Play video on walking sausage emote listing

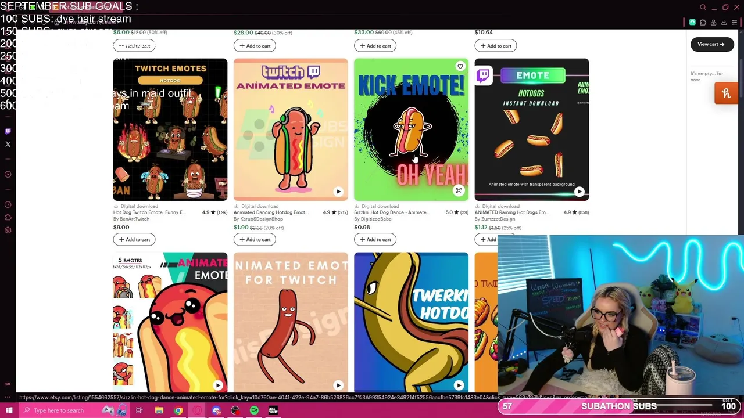[338, 385]
